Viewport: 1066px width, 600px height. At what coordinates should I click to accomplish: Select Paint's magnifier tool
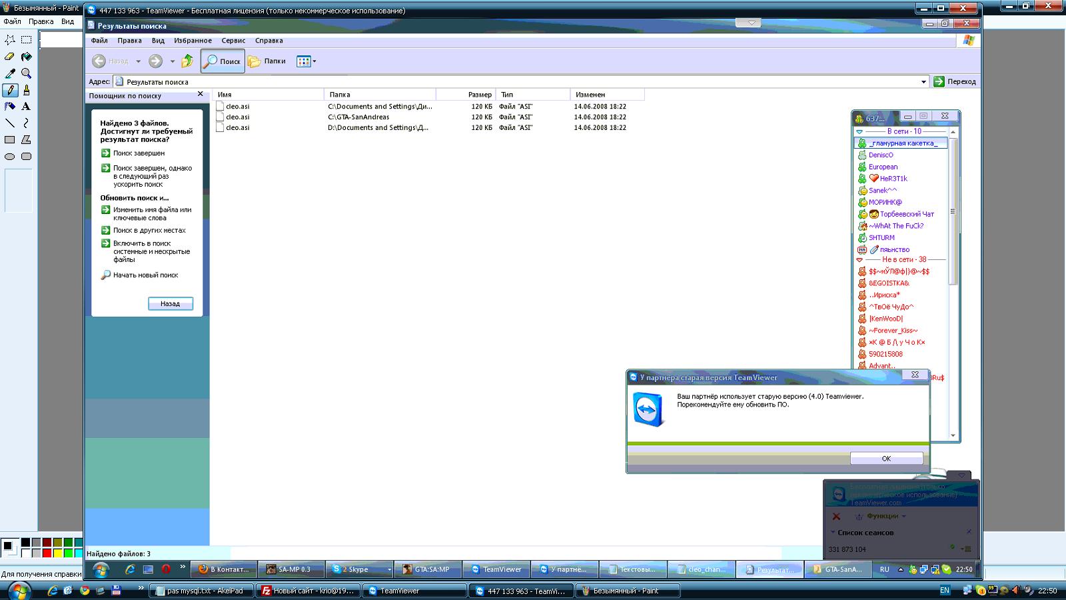click(27, 73)
